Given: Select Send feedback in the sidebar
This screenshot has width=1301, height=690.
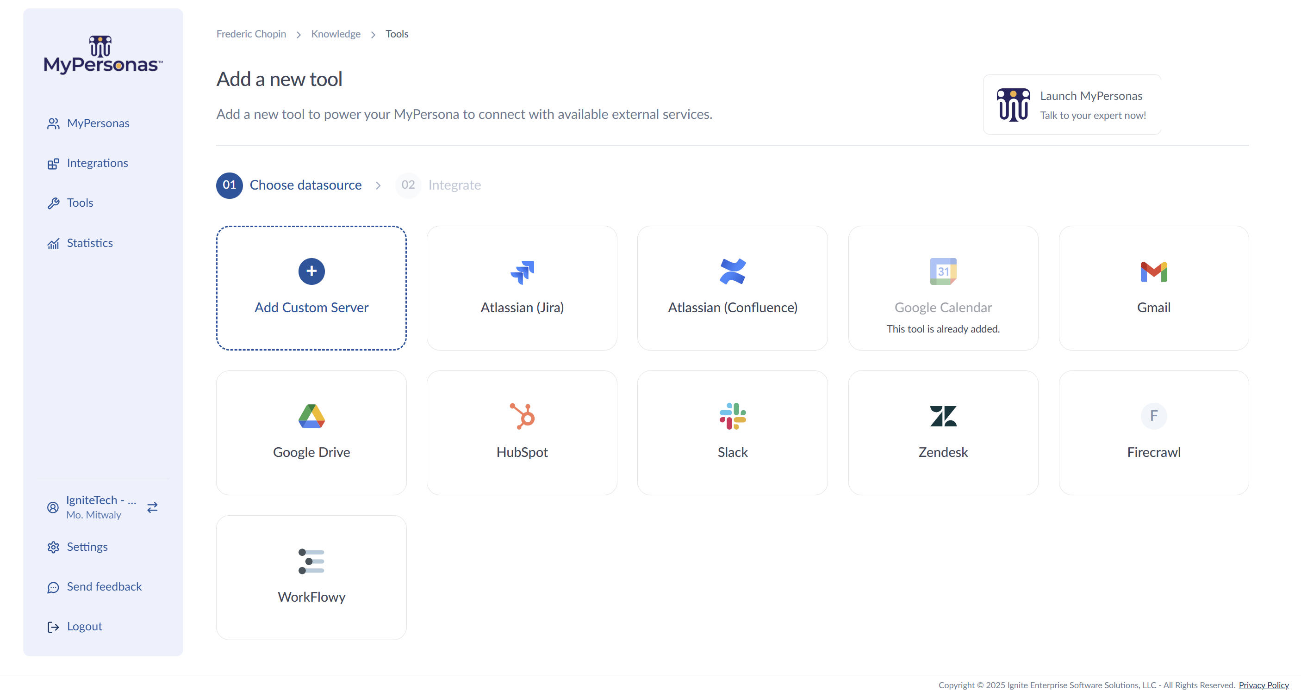Looking at the screenshot, I should 104,587.
